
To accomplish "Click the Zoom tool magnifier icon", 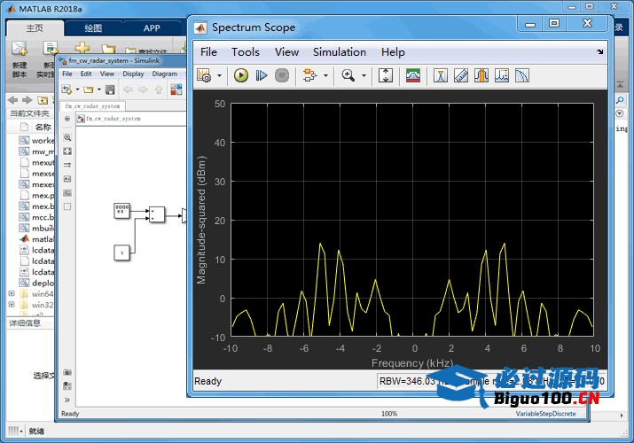I will [348, 76].
